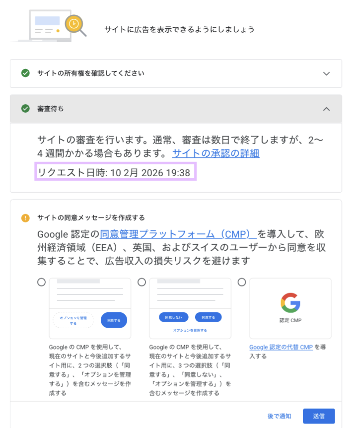Open the 同意管理プラットフォーム（CMP） link
354x428 pixels.
pos(178,234)
